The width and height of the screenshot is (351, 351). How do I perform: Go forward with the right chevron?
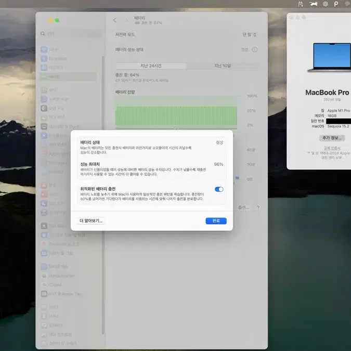tap(126, 20)
